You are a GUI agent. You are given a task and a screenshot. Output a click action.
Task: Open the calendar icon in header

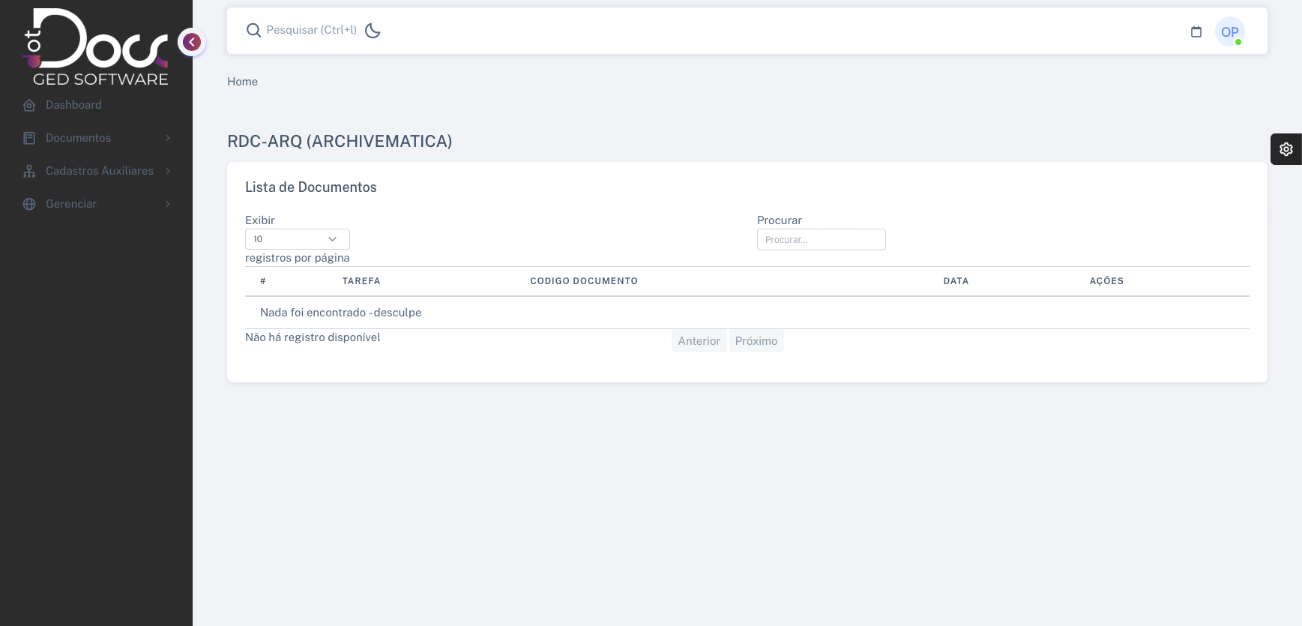(x=1196, y=31)
